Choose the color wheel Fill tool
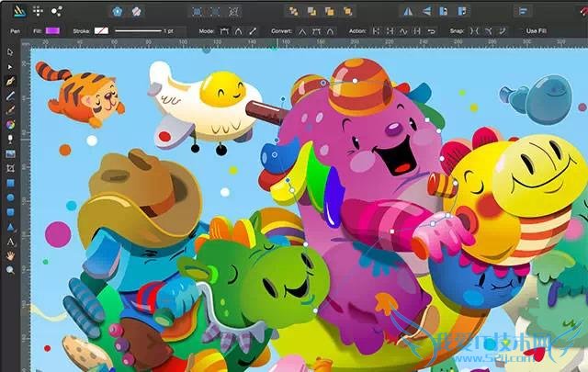The height and width of the screenshot is (372, 588). 10,124
